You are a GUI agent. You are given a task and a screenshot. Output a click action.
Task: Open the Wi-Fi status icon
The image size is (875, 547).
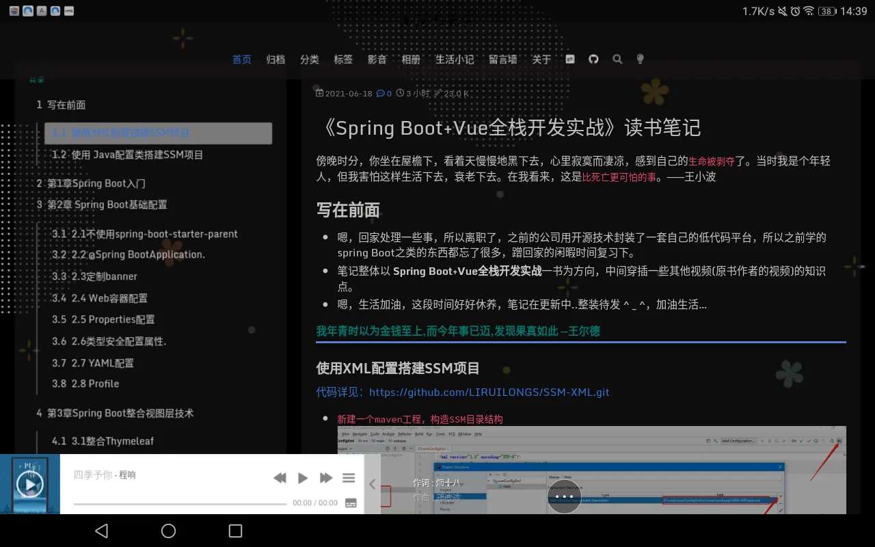pyautogui.click(x=809, y=11)
